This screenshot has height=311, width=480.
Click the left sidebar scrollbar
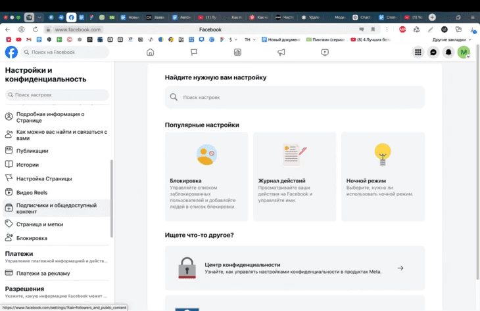[112, 199]
